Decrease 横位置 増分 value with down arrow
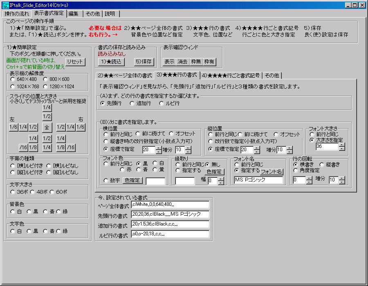Screen dimensions: 368x286 (188, 152)
